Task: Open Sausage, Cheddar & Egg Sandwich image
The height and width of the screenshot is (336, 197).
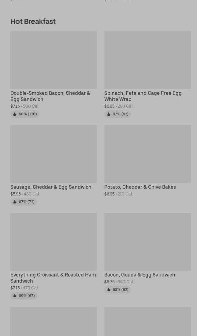Action: [54, 154]
